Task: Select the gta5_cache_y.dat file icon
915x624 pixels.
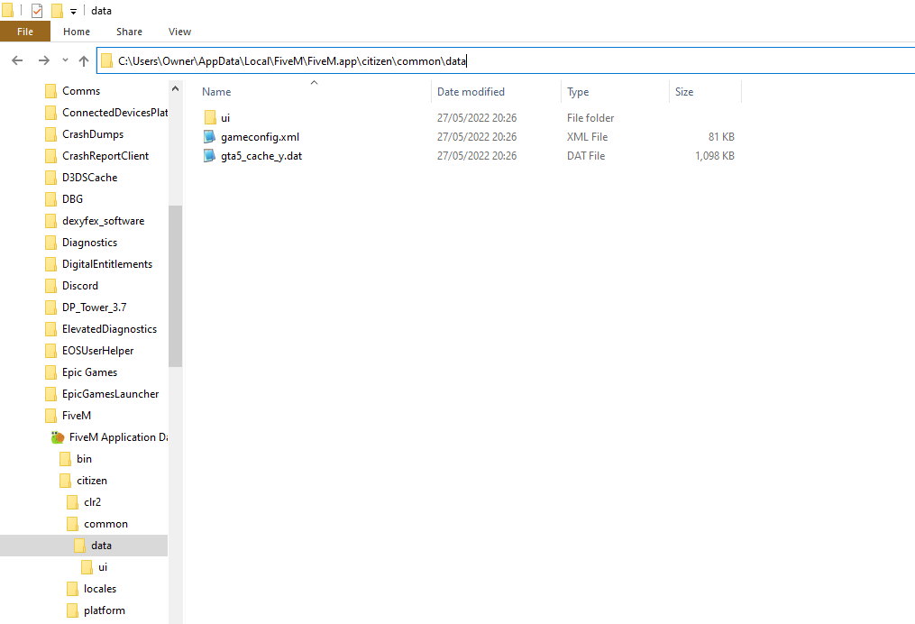Action: (209, 156)
